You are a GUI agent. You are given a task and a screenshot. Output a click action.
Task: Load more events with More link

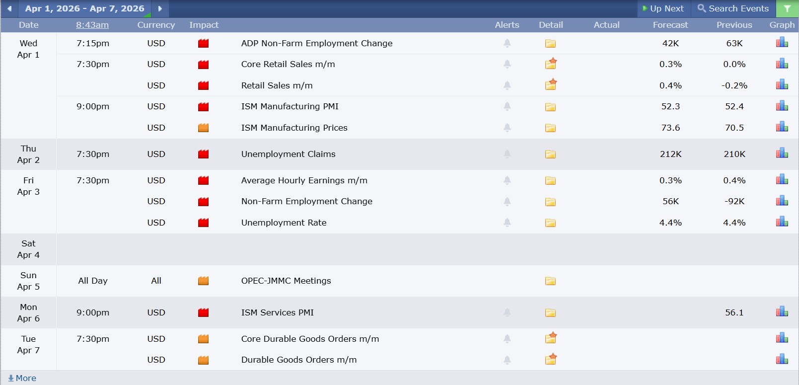coord(22,378)
